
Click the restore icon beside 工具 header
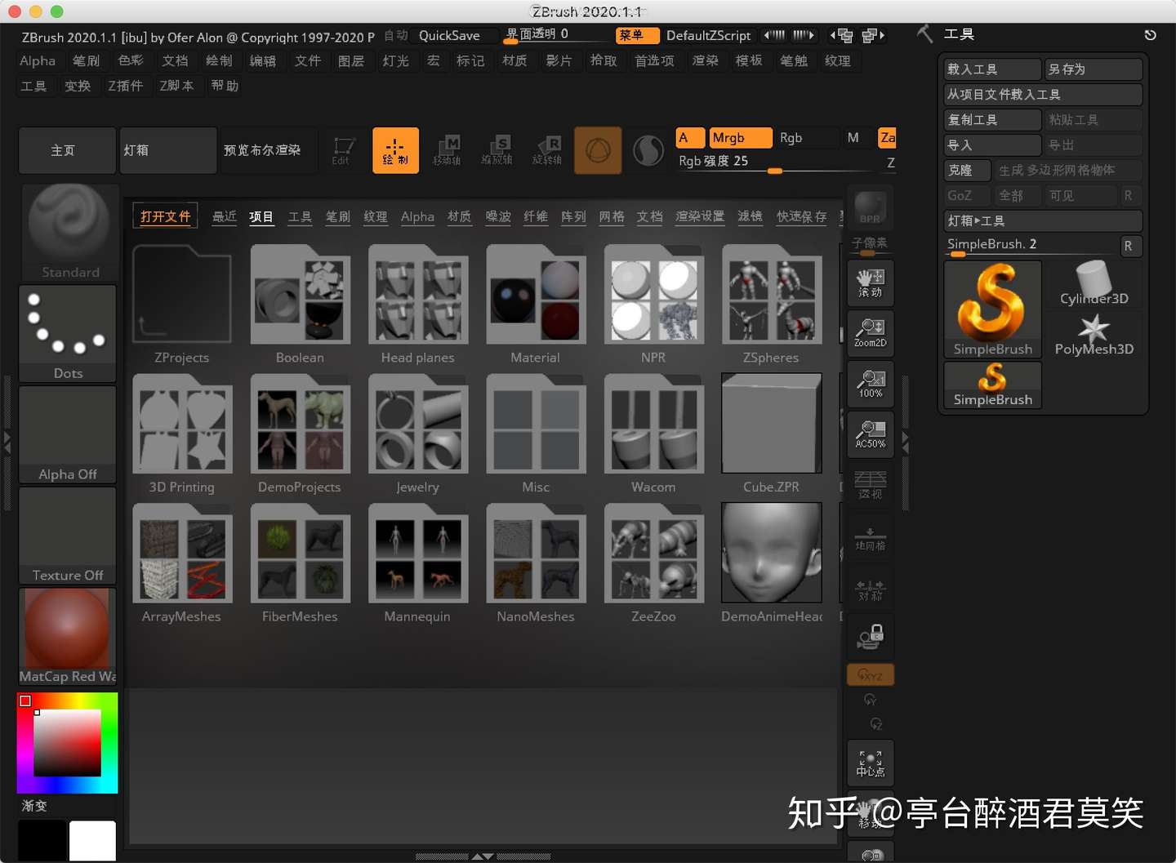point(1150,35)
